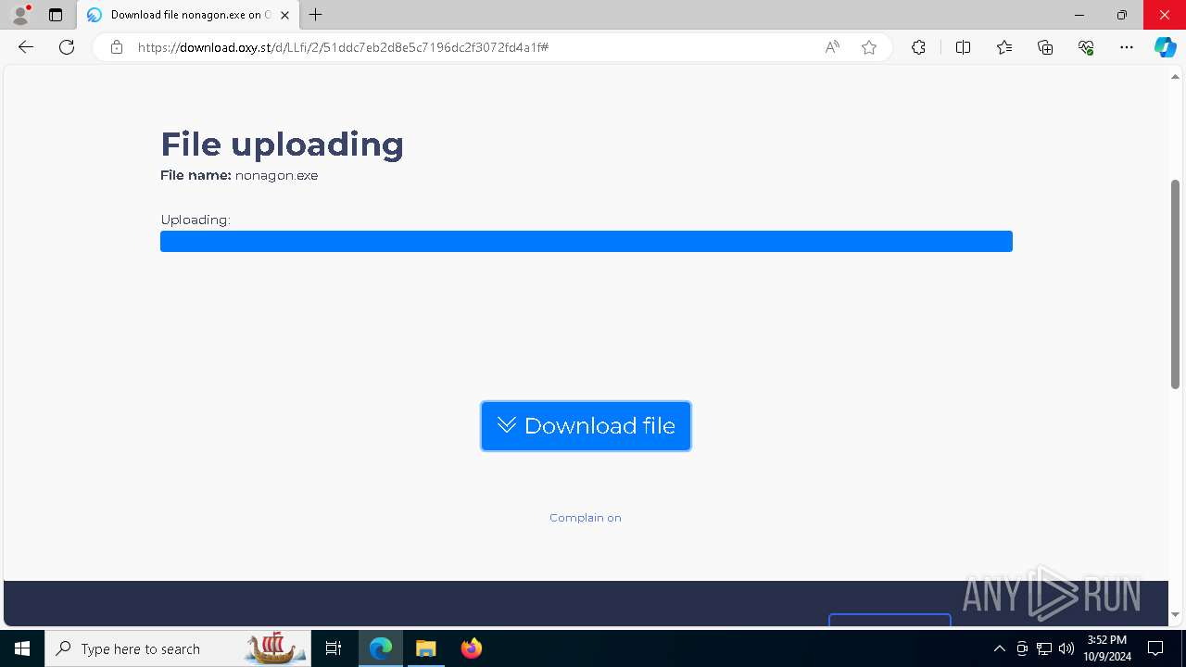Open Read aloud in address bar
The width and height of the screenshot is (1186, 667).
click(x=832, y=47)
